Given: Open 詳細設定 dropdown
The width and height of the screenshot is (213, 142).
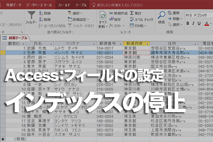Looking at the screenshot, I should (78, 20).
